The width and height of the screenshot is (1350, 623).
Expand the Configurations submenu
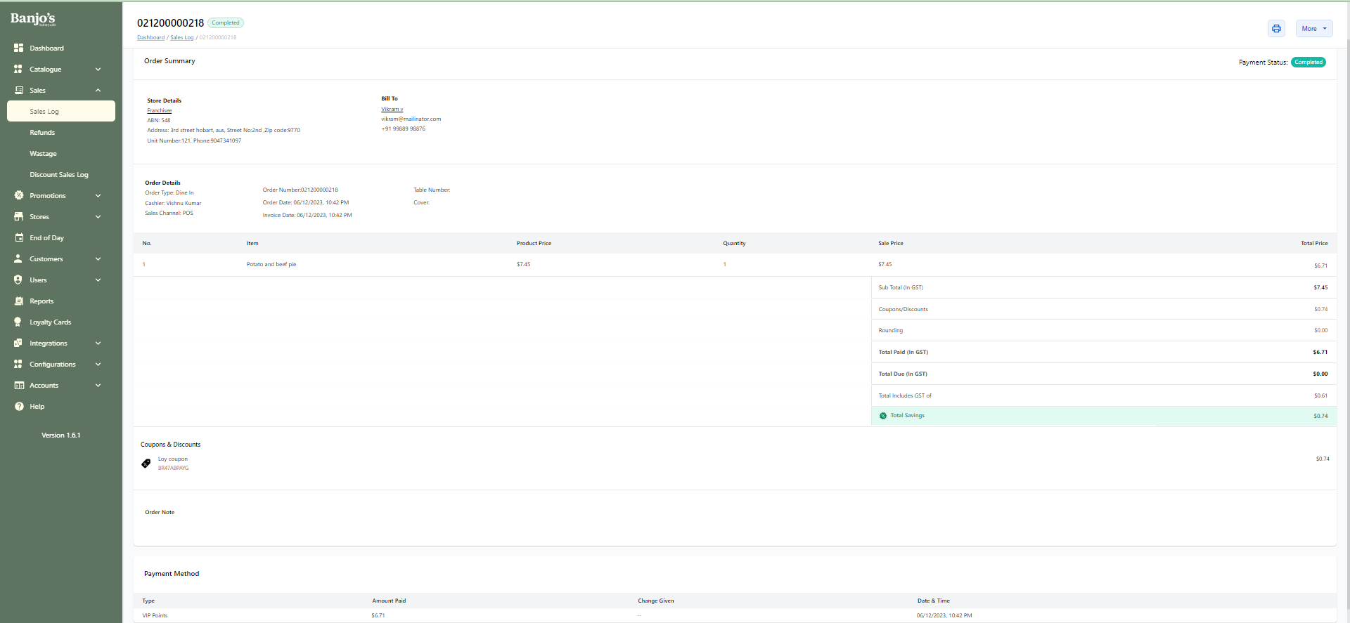coord(98,365)
